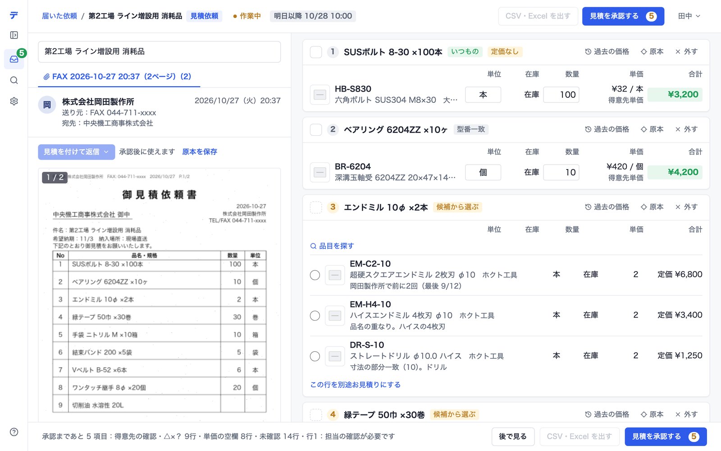Open the help question mark icon

pos(14,432)
